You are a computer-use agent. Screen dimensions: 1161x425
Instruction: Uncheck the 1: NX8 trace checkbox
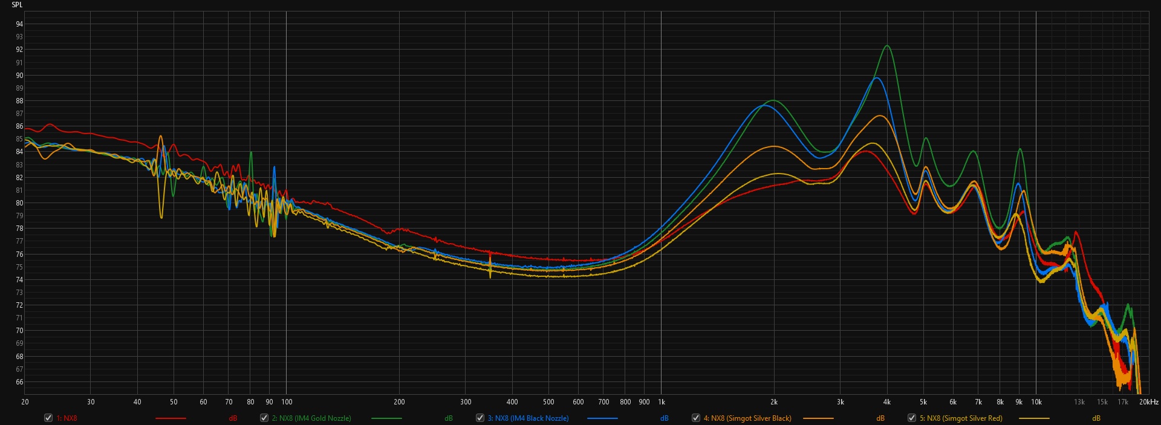tap(48, 418)
